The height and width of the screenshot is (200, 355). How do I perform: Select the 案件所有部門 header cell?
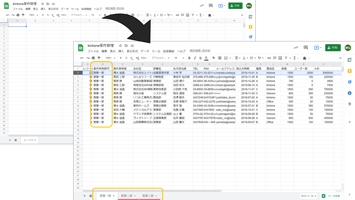pyautogui.click(x=102, y=69)
